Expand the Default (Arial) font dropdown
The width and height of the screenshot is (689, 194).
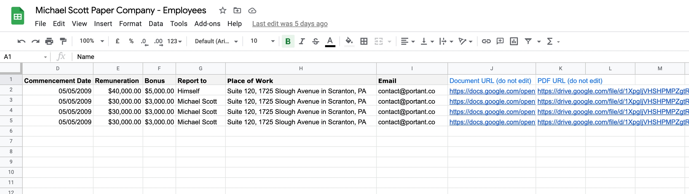tap(216, 41)
